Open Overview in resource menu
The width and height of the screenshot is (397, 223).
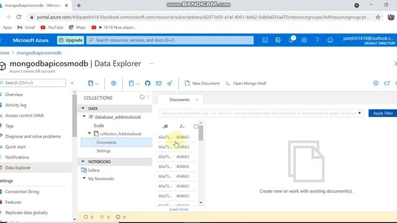click(x=14, y=95)
